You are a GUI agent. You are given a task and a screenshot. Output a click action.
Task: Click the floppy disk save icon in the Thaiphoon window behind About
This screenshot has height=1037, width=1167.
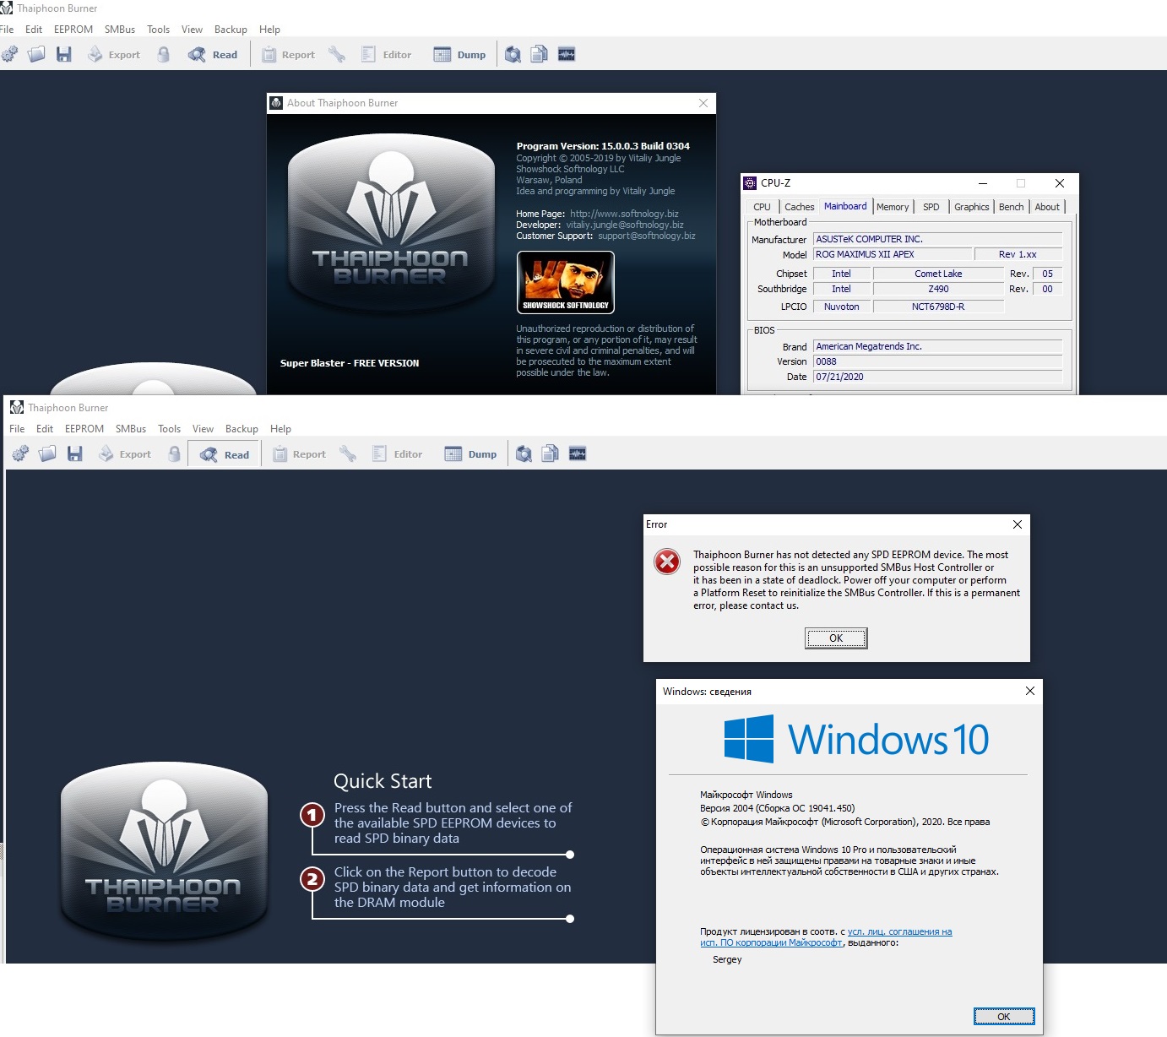(x=64, y=55)
